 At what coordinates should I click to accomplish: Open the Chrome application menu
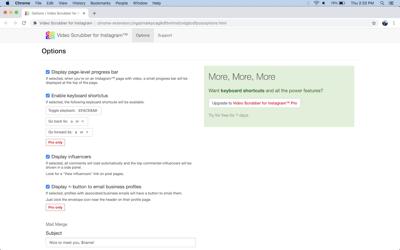point(22,3)
